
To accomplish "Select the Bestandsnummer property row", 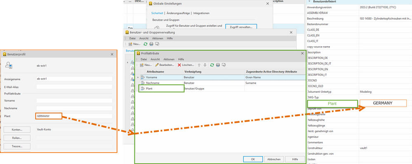I will click(x=359, y=24).
